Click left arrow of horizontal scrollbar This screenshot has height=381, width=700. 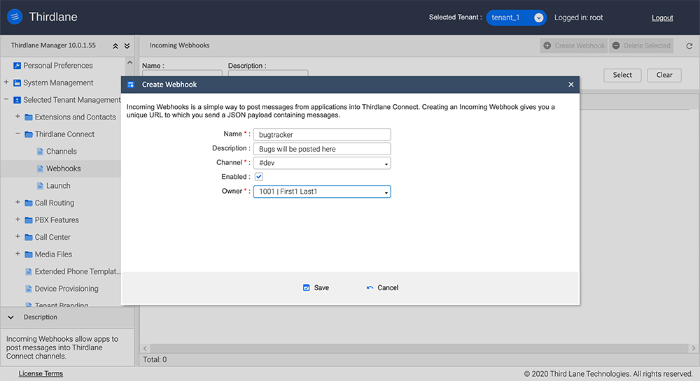pyautogui.click(x=145, y=348)
